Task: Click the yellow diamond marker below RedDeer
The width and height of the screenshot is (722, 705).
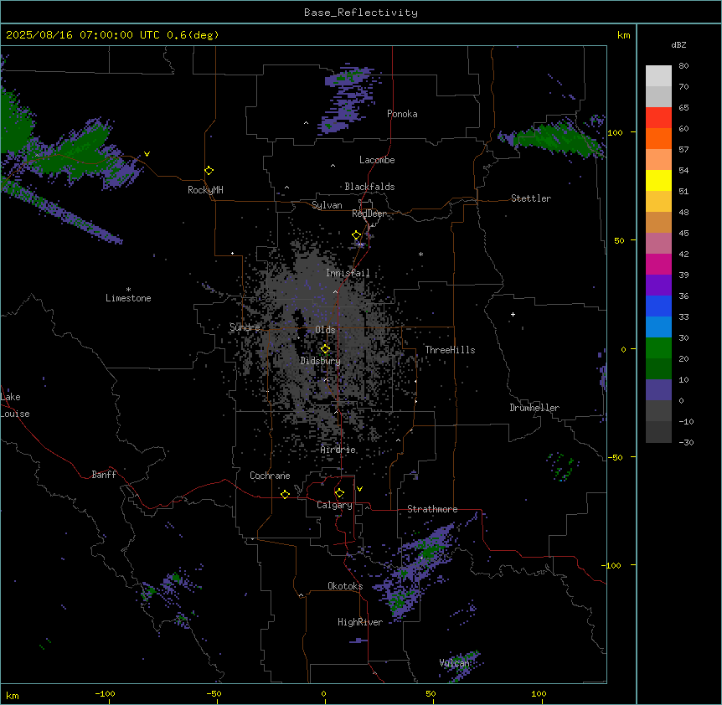Action: pos(357,235)
